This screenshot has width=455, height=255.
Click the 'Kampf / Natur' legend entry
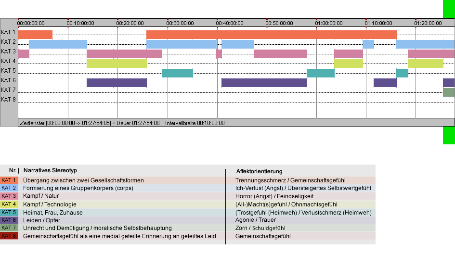(x=41, y=196)
